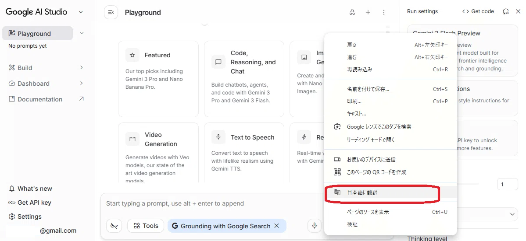Select 再読み込み in the context menu
526x241 pixels.
[x=391, y=70]
